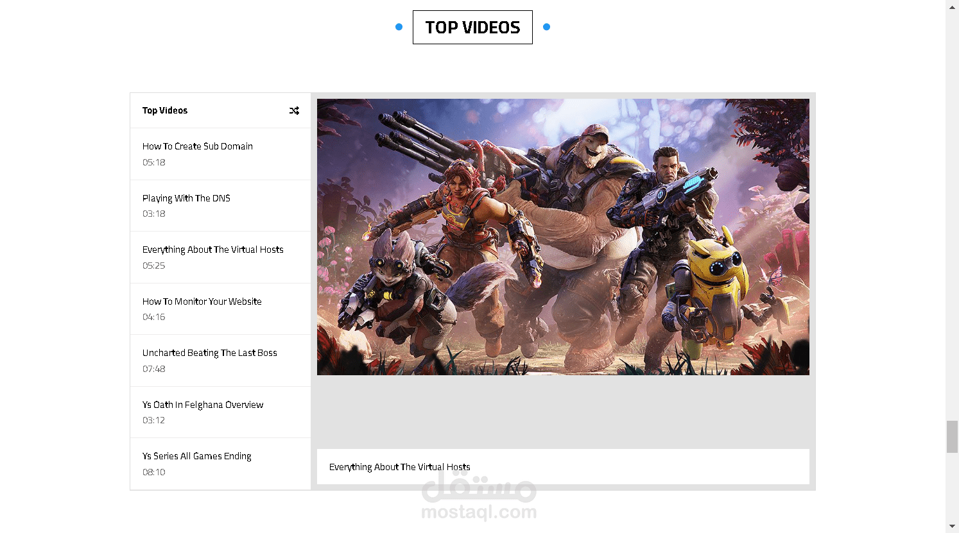Screen dimensions: 959x533
Task: Open Everything About The Virtual Hosts in list
Action: 220,257
